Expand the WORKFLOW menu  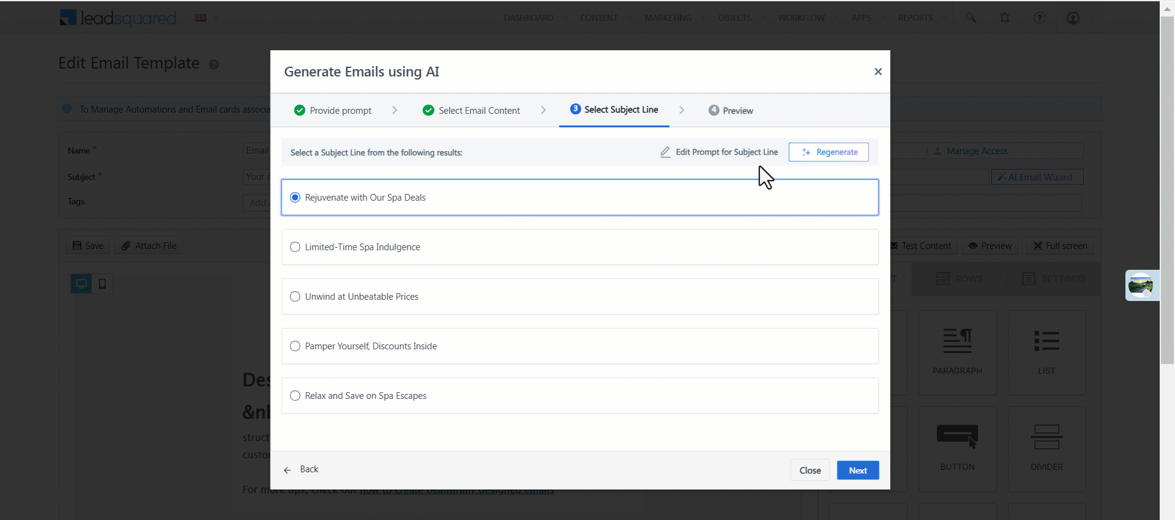click(x=802, y=18)
